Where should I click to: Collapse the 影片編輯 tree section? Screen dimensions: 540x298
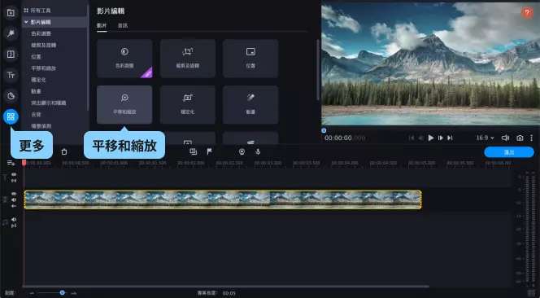tap(26, 22)
